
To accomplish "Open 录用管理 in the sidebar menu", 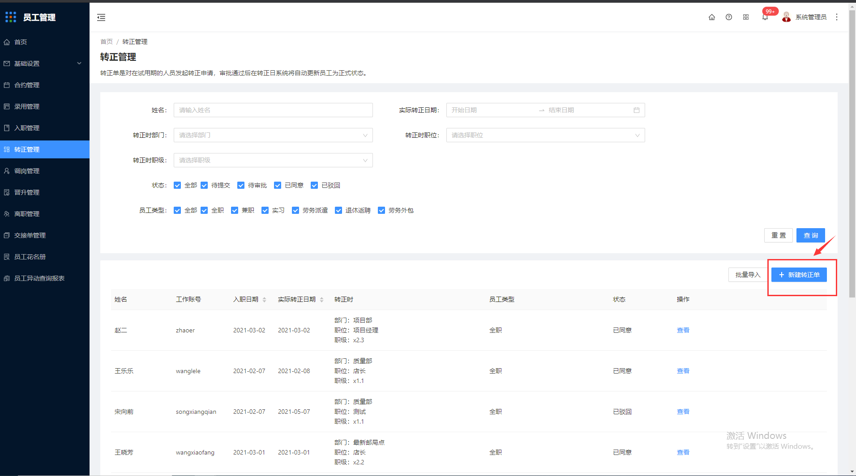I will pyautogui.click(x=45, y=106).
